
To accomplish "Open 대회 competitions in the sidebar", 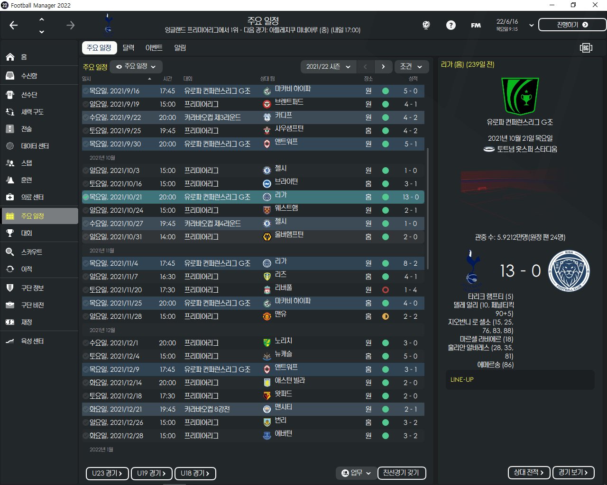I will coord(39,233).
